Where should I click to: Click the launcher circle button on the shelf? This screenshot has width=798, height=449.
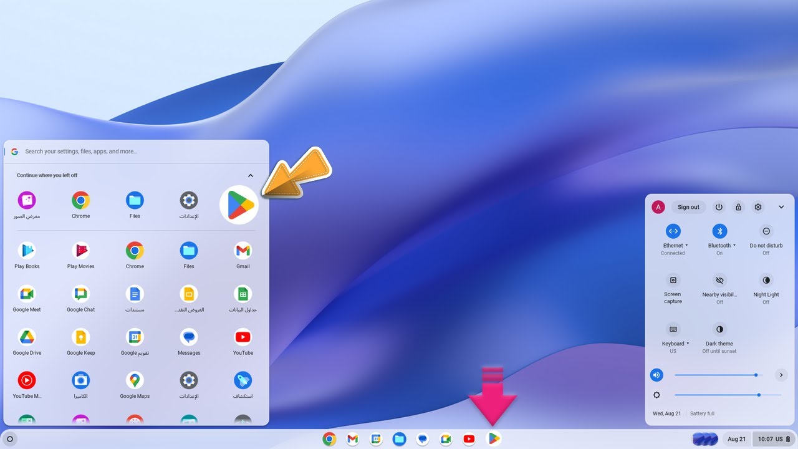(x=9, y=439)
